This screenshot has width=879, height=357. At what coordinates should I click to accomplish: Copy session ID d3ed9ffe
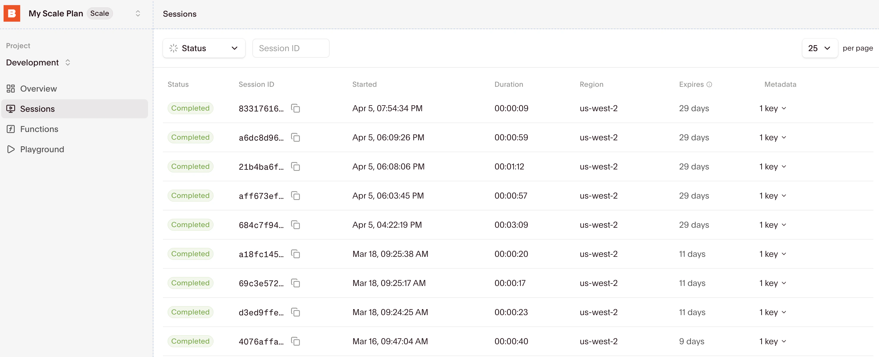[x=295, y=312]
